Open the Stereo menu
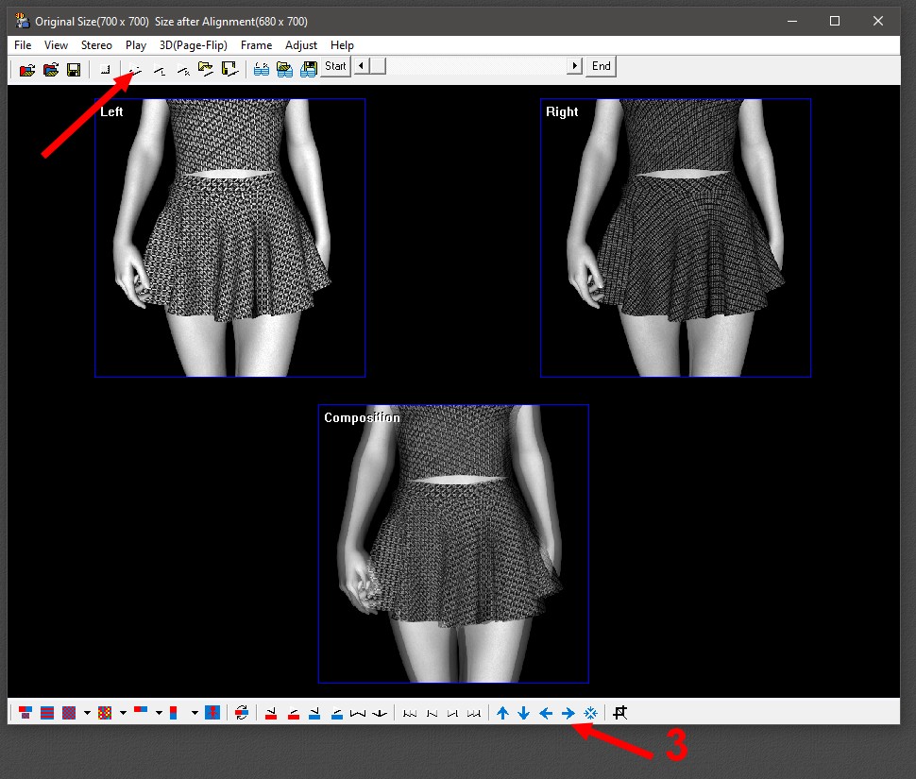The width and height of the screenshot is (916, 779). 96,45
